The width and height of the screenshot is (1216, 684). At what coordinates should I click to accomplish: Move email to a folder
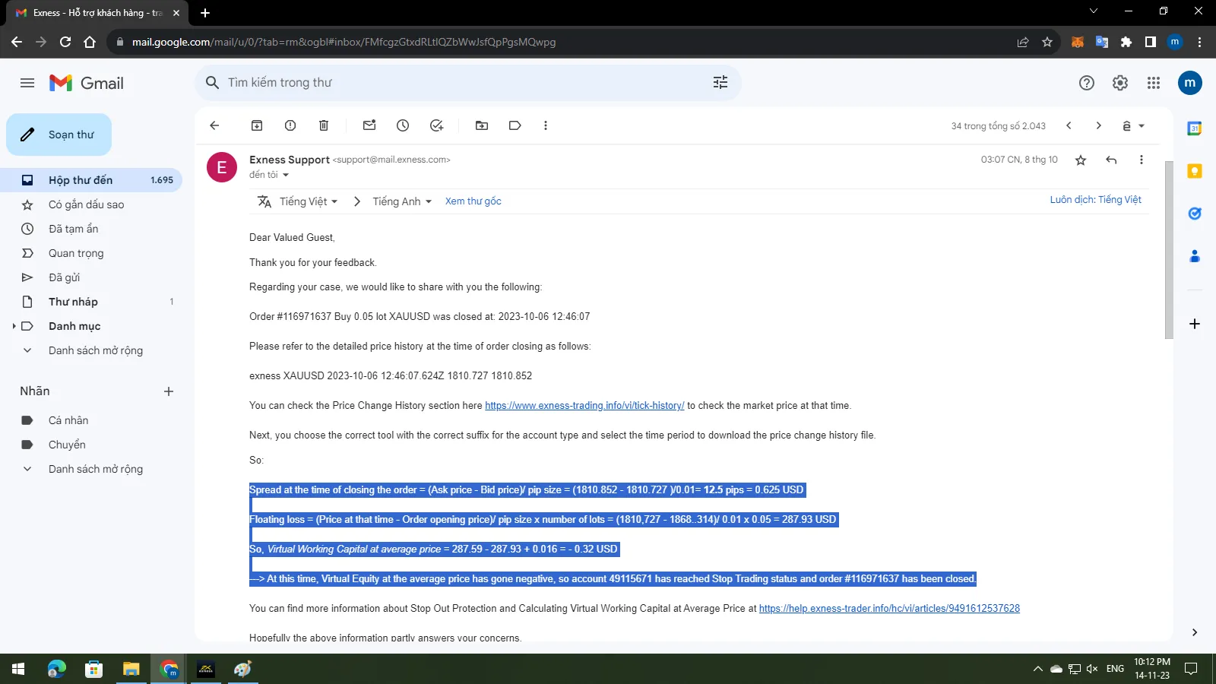tap(482, 125)
